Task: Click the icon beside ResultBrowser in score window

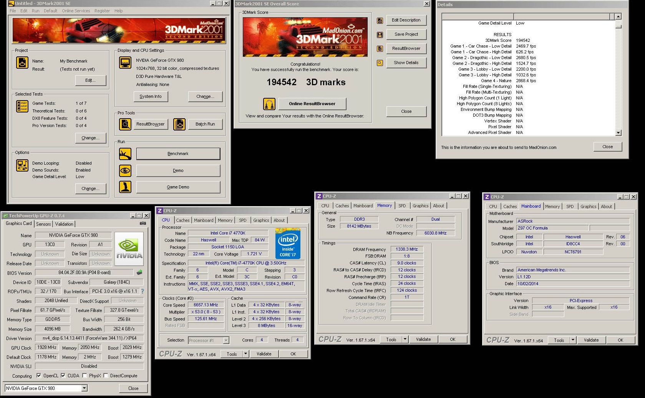Action: [380, 49]
